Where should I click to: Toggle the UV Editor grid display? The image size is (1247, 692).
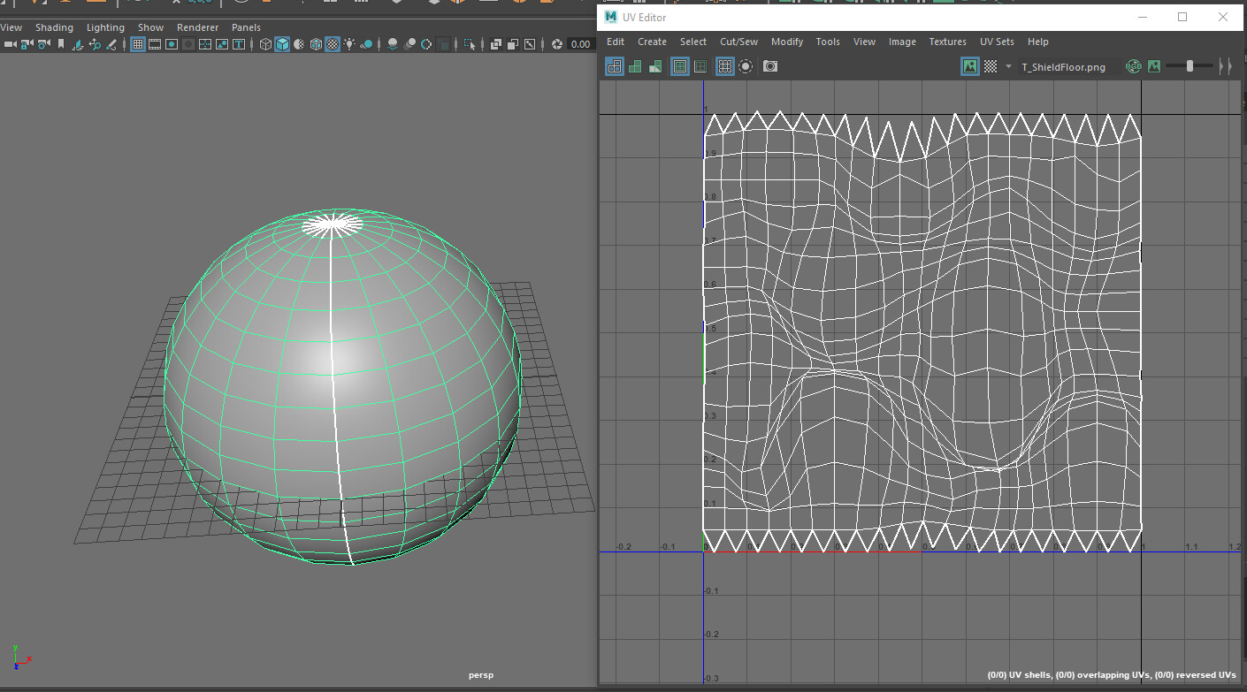(x=724, y=66)
